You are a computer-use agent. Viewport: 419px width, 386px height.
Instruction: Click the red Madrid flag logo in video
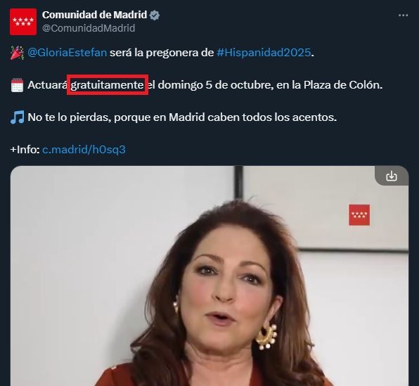(359, 215)
